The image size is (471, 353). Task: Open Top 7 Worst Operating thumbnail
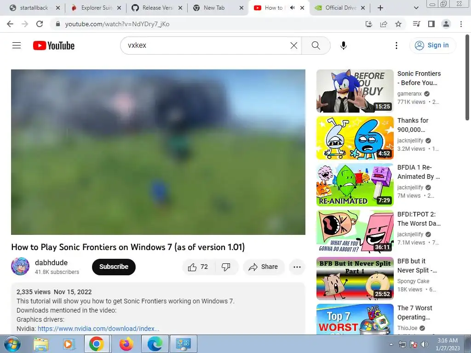point(355,319)
